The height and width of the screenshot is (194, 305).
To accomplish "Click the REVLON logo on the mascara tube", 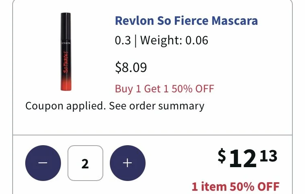I will tap(66, 43).
